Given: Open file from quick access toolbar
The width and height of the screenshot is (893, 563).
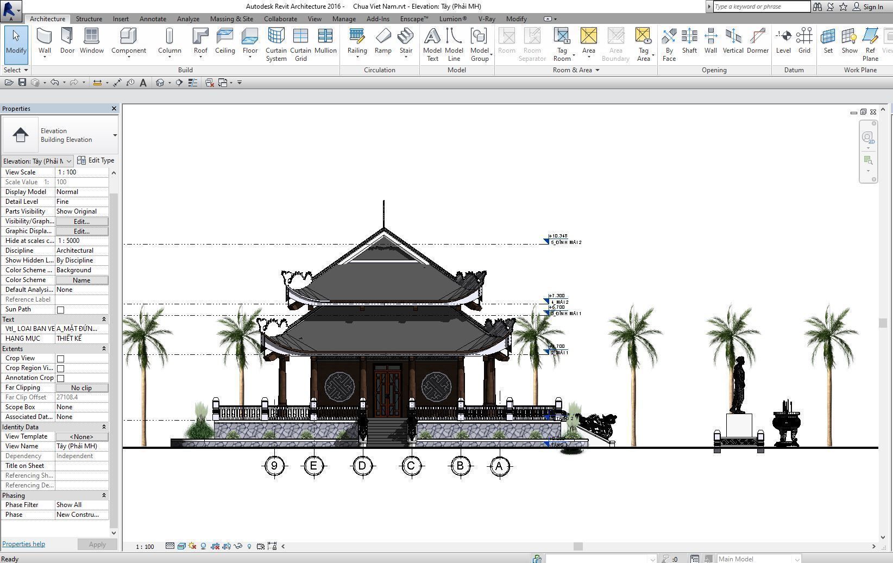Looking at the screenshot, I should [x=9, y=83].
